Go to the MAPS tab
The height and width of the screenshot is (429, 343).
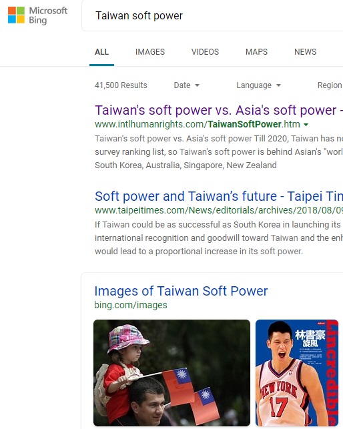tap(256, 52)
